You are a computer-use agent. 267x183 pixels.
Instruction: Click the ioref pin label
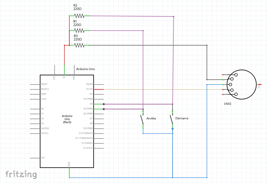click(43, 99)
